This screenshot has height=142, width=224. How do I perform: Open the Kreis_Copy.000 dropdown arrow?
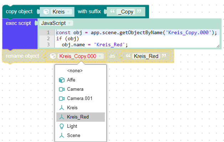click(100, 56)
